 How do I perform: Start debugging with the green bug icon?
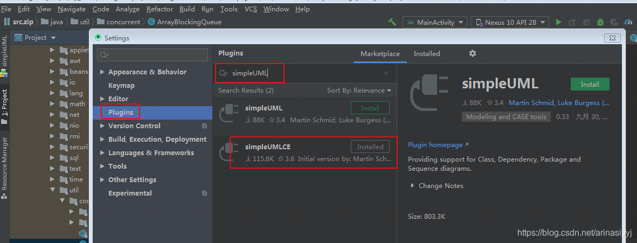[x=600, y=22]
